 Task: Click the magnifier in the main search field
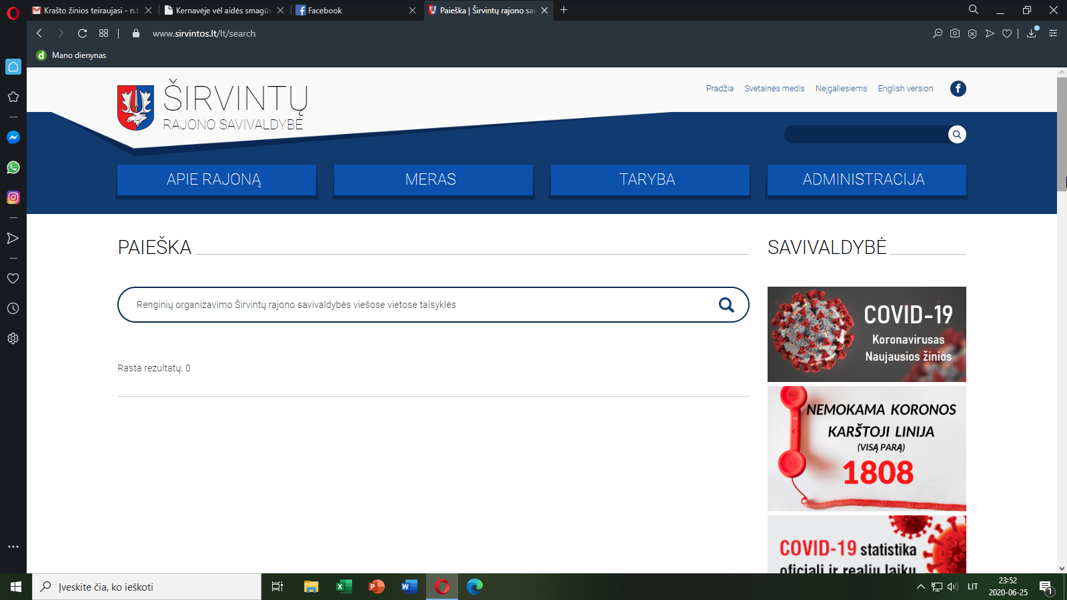[x=726, y=305]
